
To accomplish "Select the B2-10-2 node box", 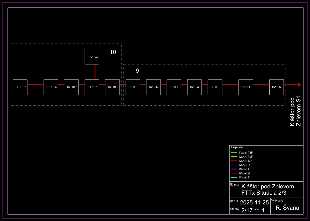I will 112,87.
